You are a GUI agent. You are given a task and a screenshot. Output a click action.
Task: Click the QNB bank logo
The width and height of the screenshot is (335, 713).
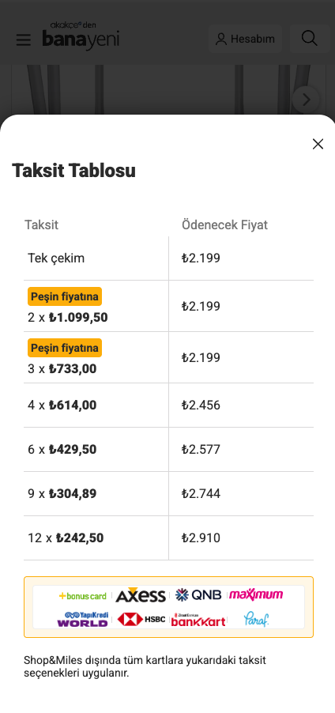(x=198, y=594)
